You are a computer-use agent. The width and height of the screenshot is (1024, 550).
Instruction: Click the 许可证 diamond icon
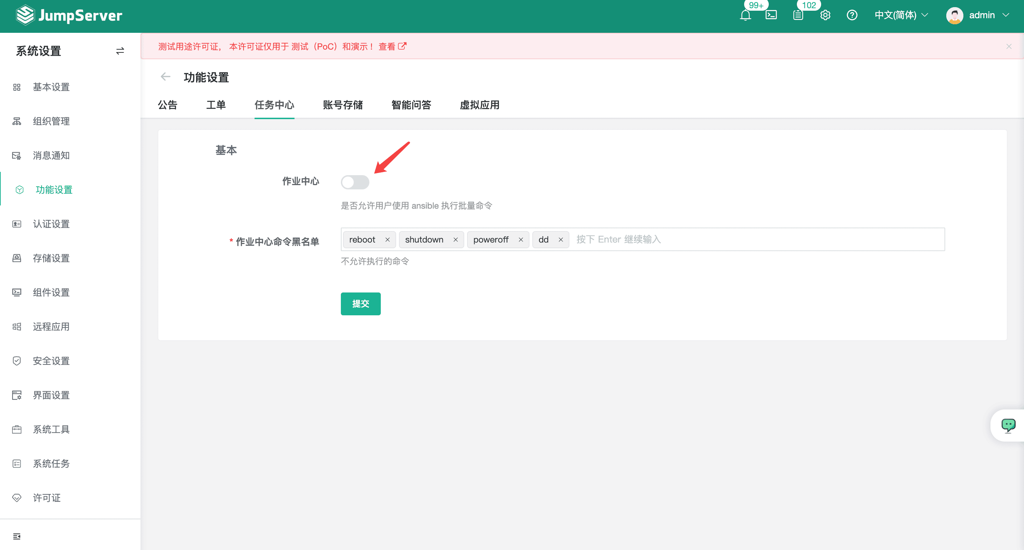click(x=17, y=498)
